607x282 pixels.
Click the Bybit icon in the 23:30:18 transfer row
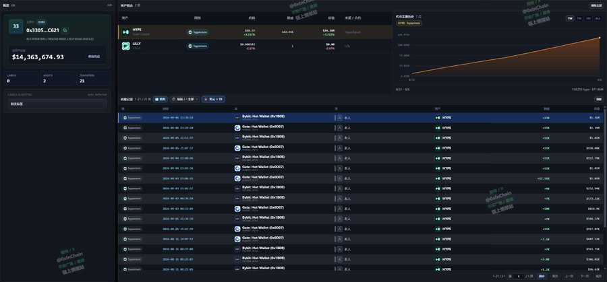coord(237,118)
